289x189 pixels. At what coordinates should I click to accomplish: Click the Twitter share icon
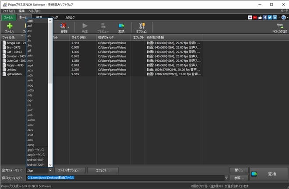270,17
